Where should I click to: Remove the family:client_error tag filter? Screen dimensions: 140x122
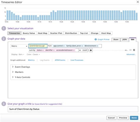(x=82, y=46)
